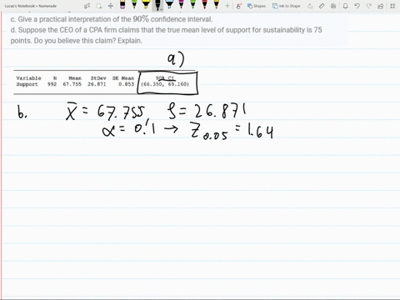Click the Lucas's Notebook title text
Image resolution: width=400 pixels, height=300 pixels.
[31, 6]
